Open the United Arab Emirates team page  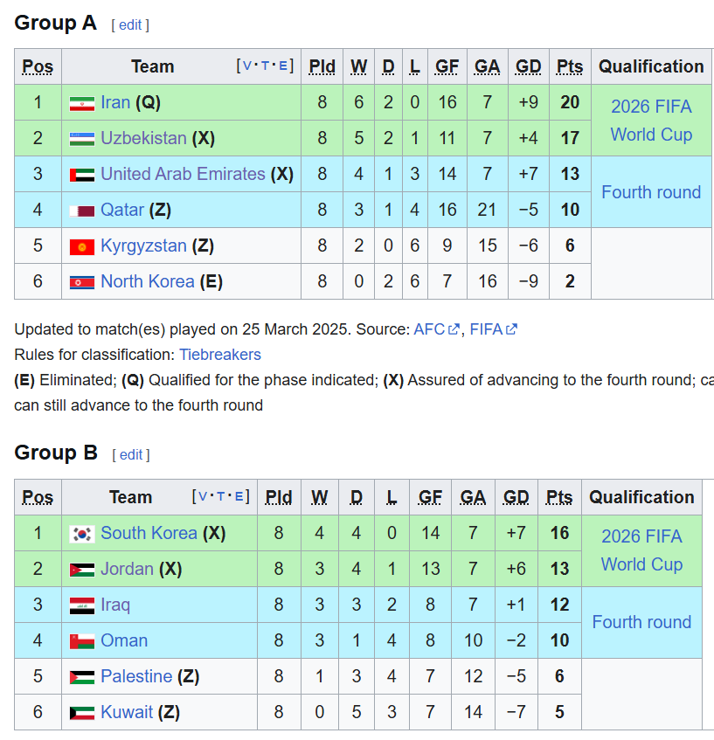coord(183,174)
